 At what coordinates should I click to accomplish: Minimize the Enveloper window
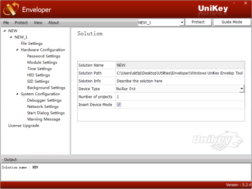pyautogui.click(x=234, y=3)
